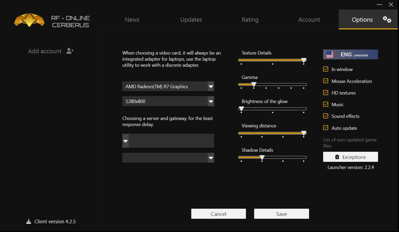Select the Options tab
The image size is (399, 232).
[x=368, y=20]
